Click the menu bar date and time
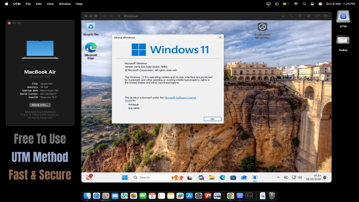 point(340,4)
